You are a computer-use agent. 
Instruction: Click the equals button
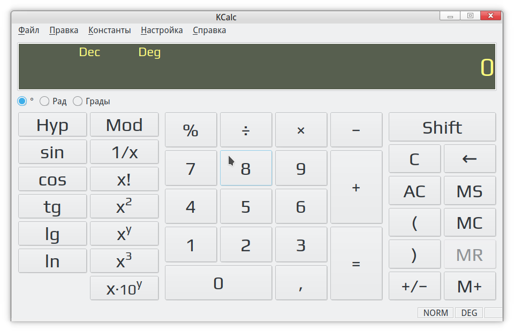[356, 264]
